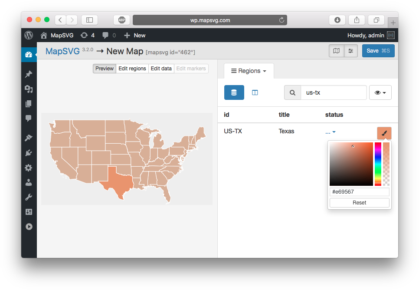Image resolution: width=419 pixels, height=290 pixels.
Task: Open the Media icon in sidebar
Action: point(29,89)
